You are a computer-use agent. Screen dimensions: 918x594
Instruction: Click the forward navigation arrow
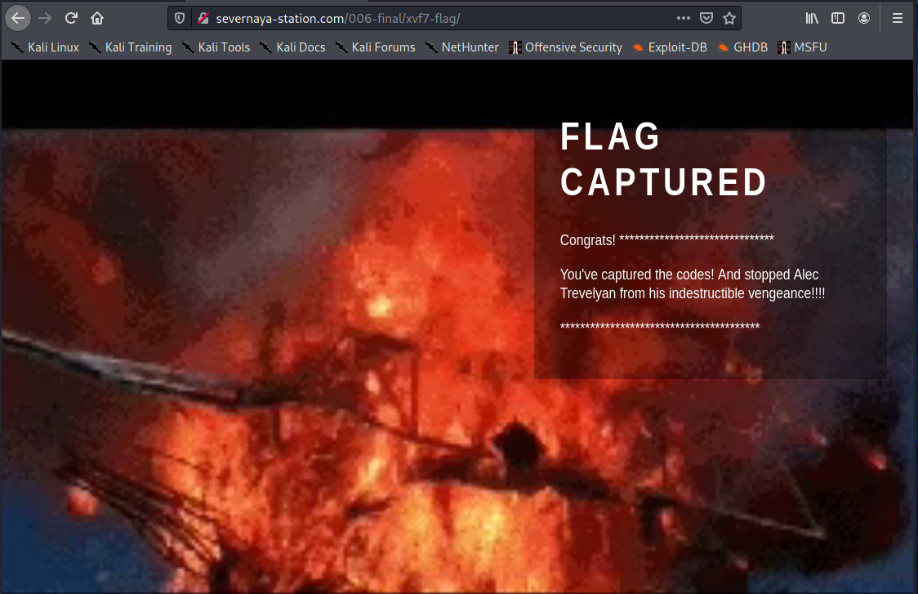point(45,18)
